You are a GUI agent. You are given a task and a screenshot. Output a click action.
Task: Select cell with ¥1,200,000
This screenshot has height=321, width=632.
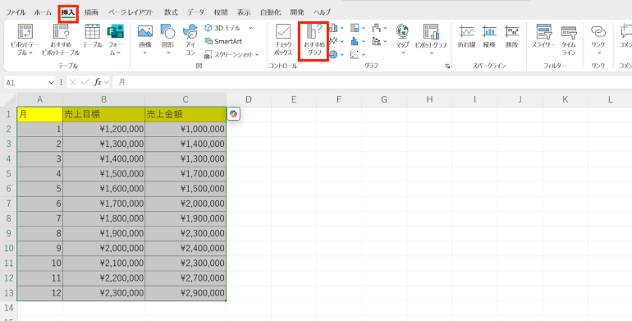pyautogui.click(x=104, y=129)
